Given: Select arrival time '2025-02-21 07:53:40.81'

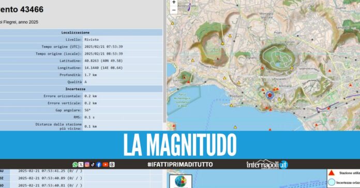Looking at the screenshot, I should tap(41, 185).
